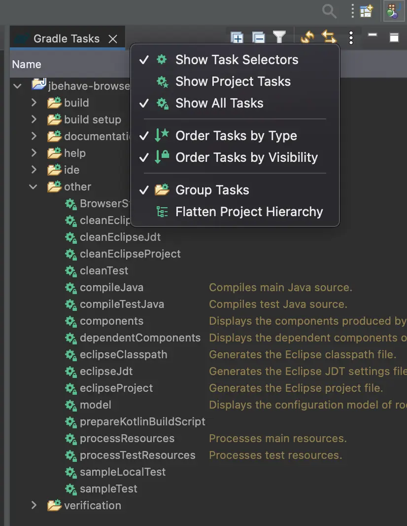
Task: Expand the verification task group
Action: [x=34, y=505]
